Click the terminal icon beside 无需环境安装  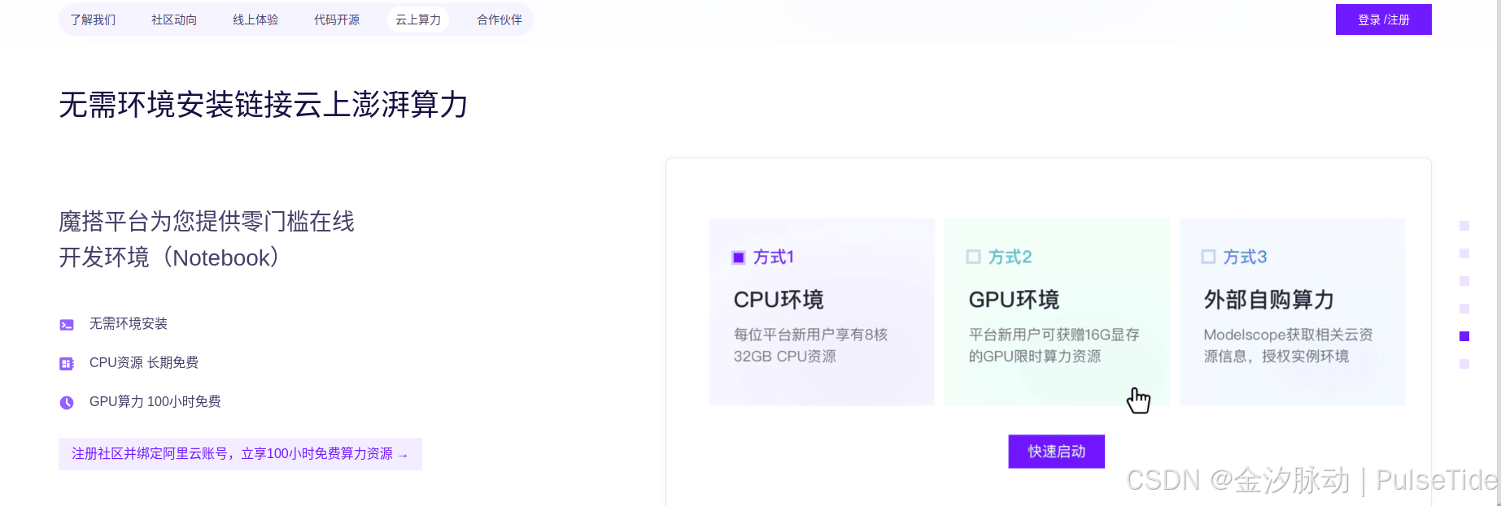67,325
